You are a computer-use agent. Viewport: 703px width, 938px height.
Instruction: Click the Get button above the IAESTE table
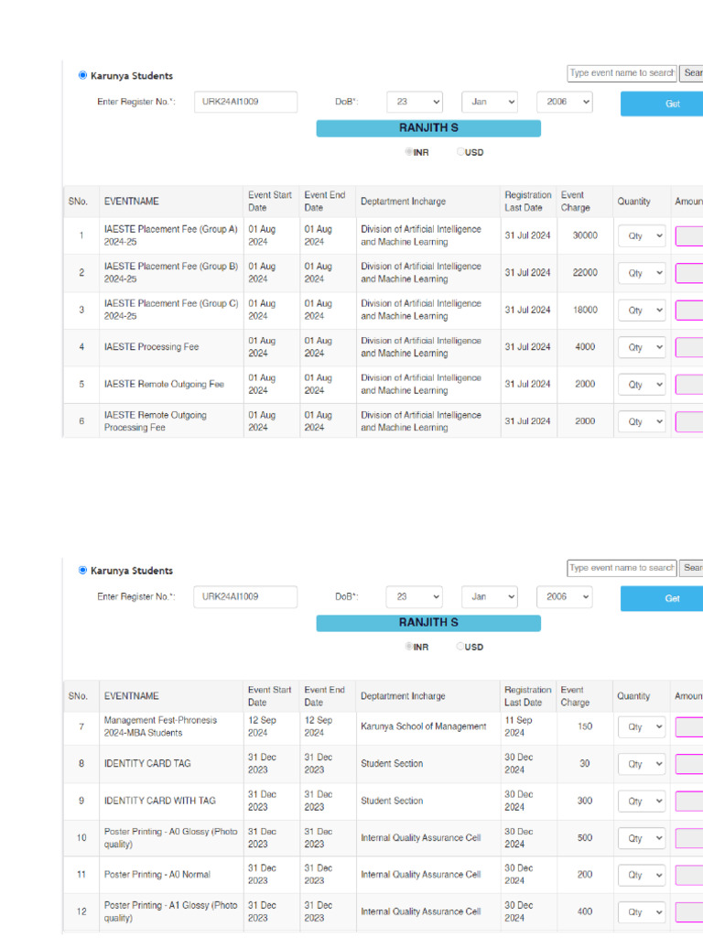point(662,104)
